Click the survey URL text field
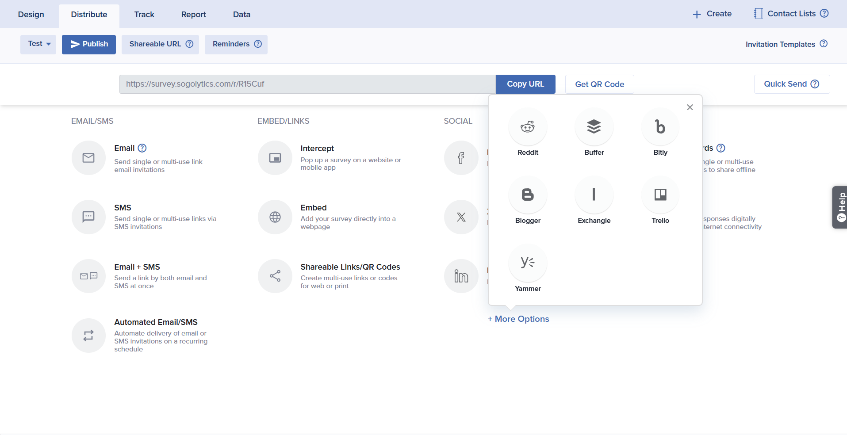 point(307,84)
